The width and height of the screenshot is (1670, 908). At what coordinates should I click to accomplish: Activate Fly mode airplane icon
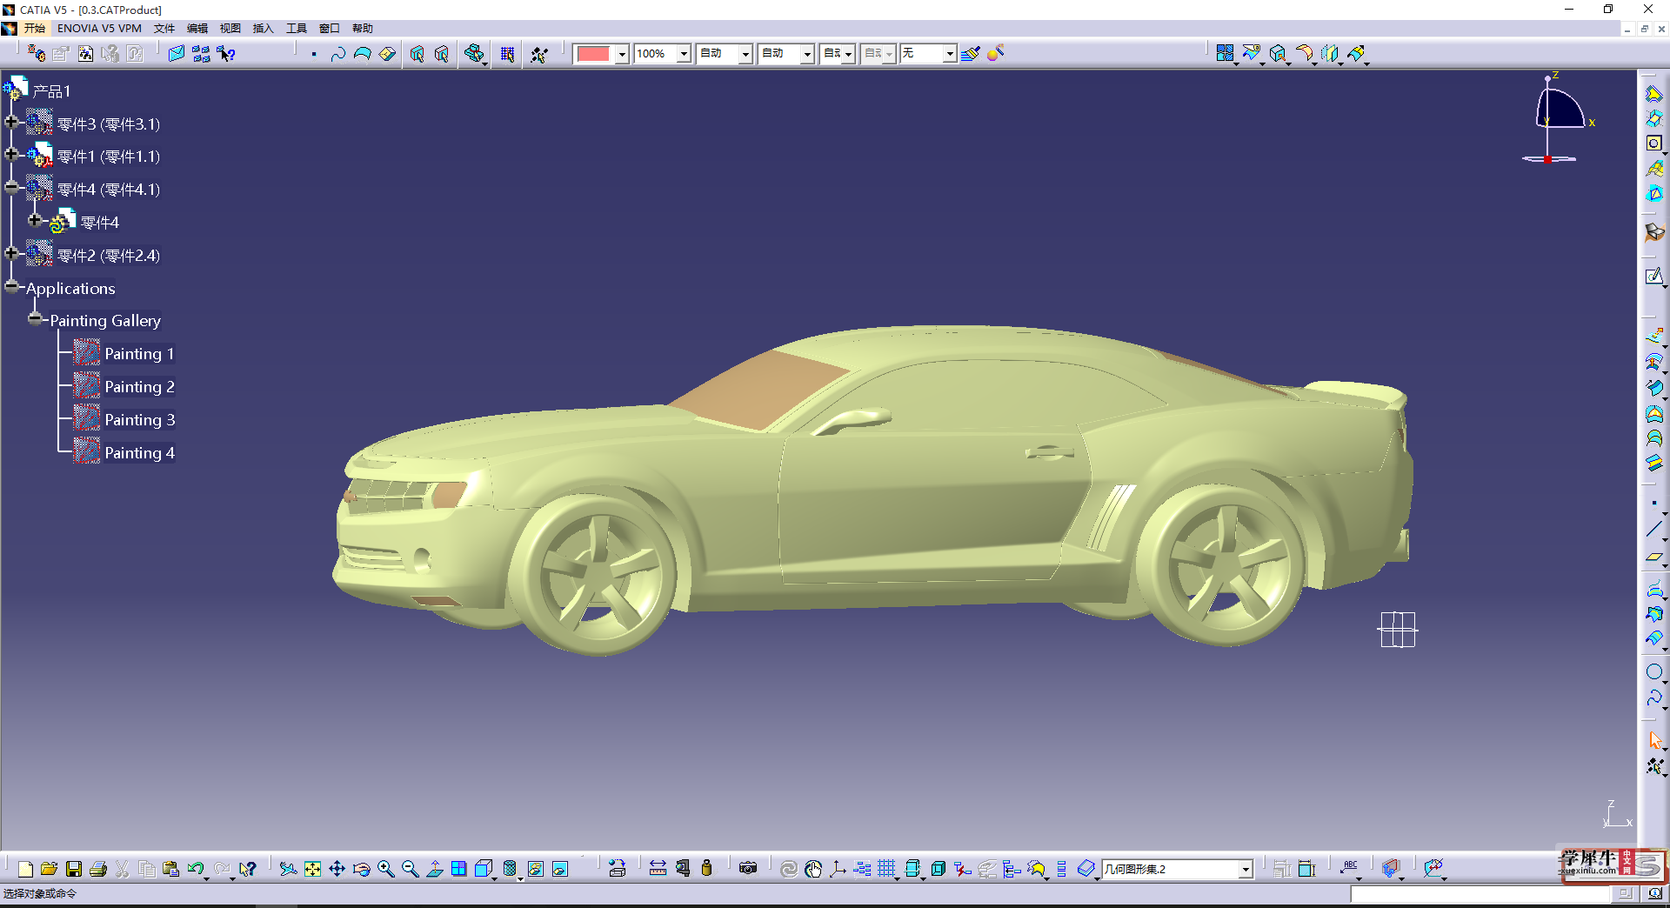click(288, 869)
